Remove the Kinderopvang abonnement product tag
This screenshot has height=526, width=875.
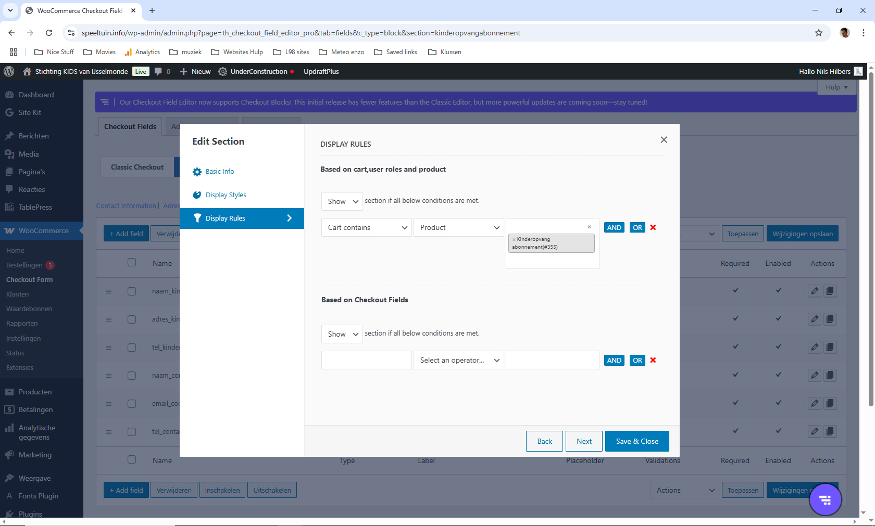(514, 240)
